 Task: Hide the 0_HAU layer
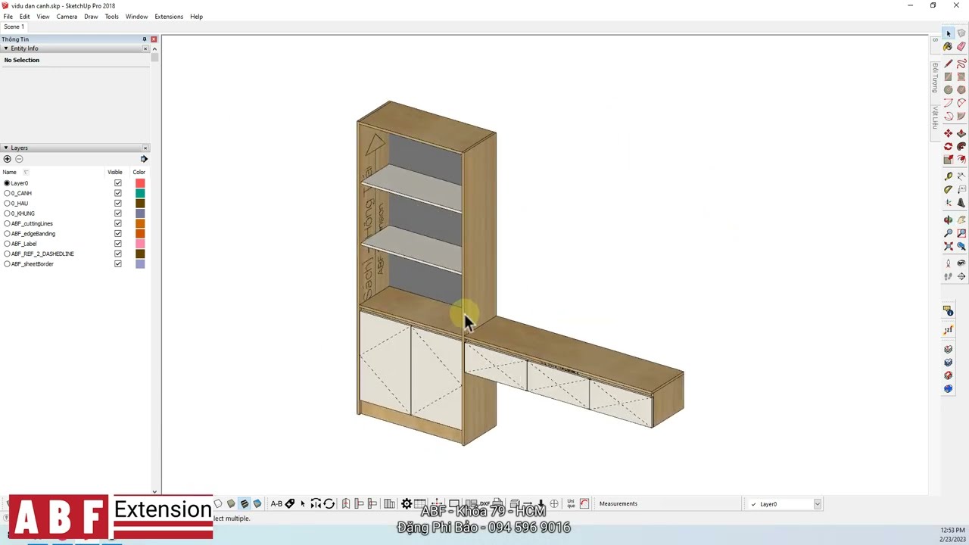tap(117, 203)
